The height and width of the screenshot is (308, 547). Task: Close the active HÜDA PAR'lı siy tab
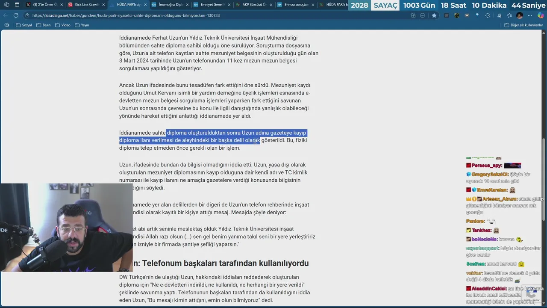145,5
